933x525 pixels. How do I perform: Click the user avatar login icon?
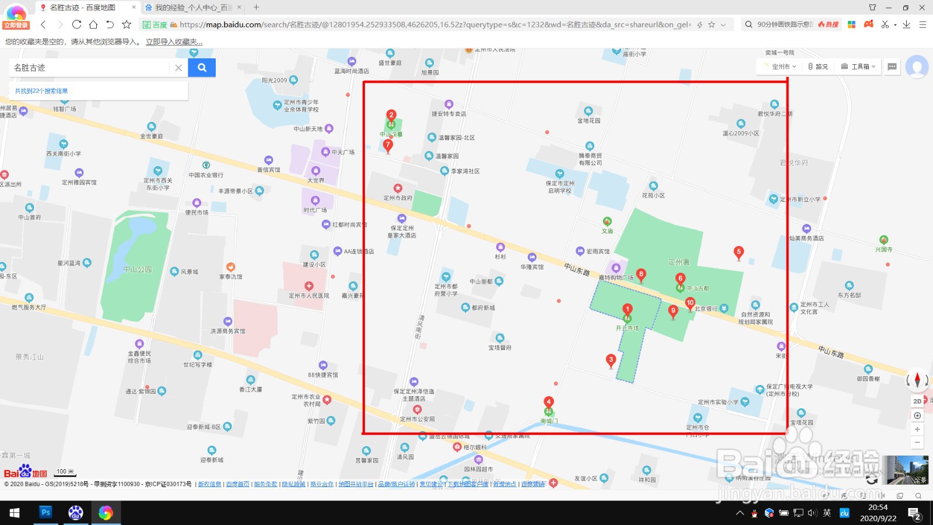[917, 66]
